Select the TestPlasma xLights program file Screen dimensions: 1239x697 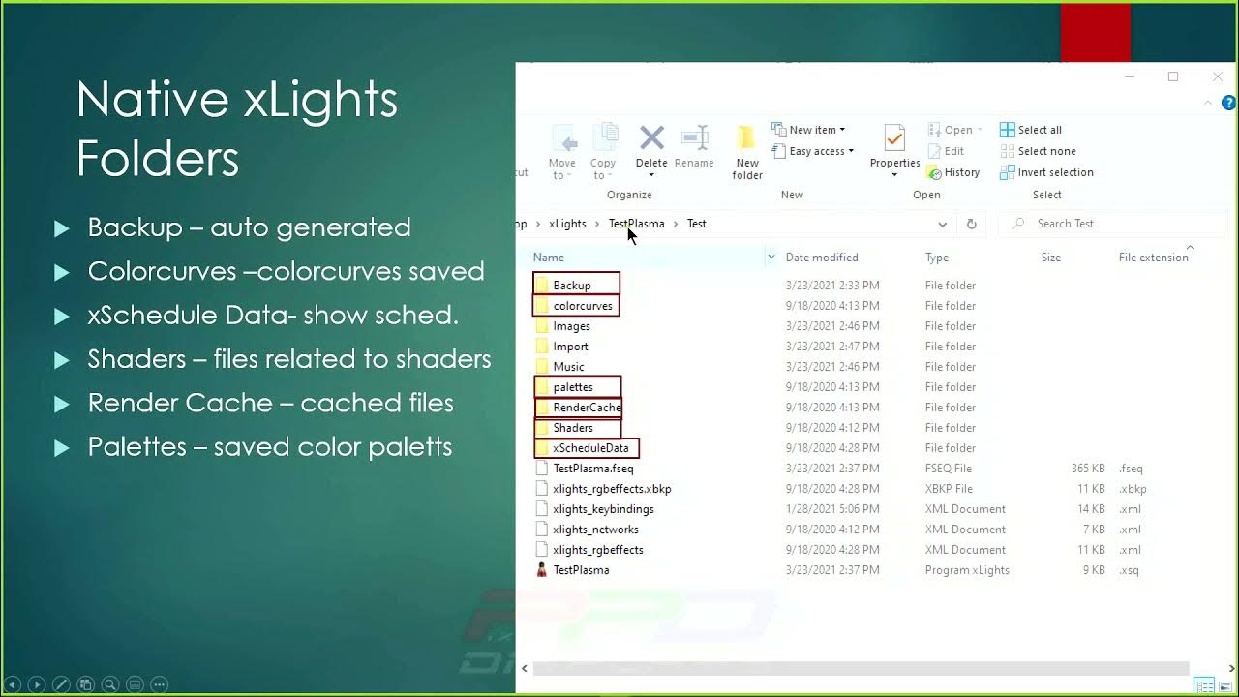581,570
